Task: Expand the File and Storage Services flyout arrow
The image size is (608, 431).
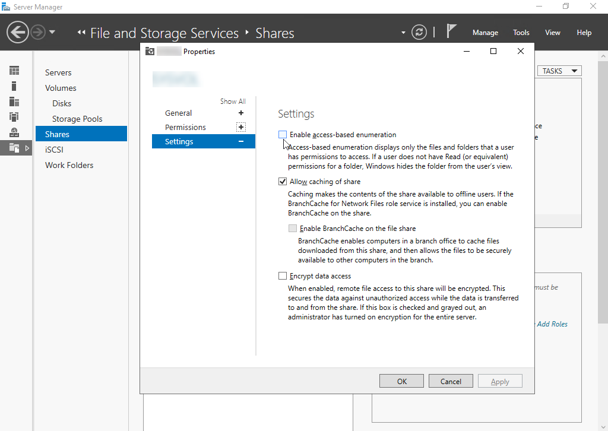Action: [27, 148]
